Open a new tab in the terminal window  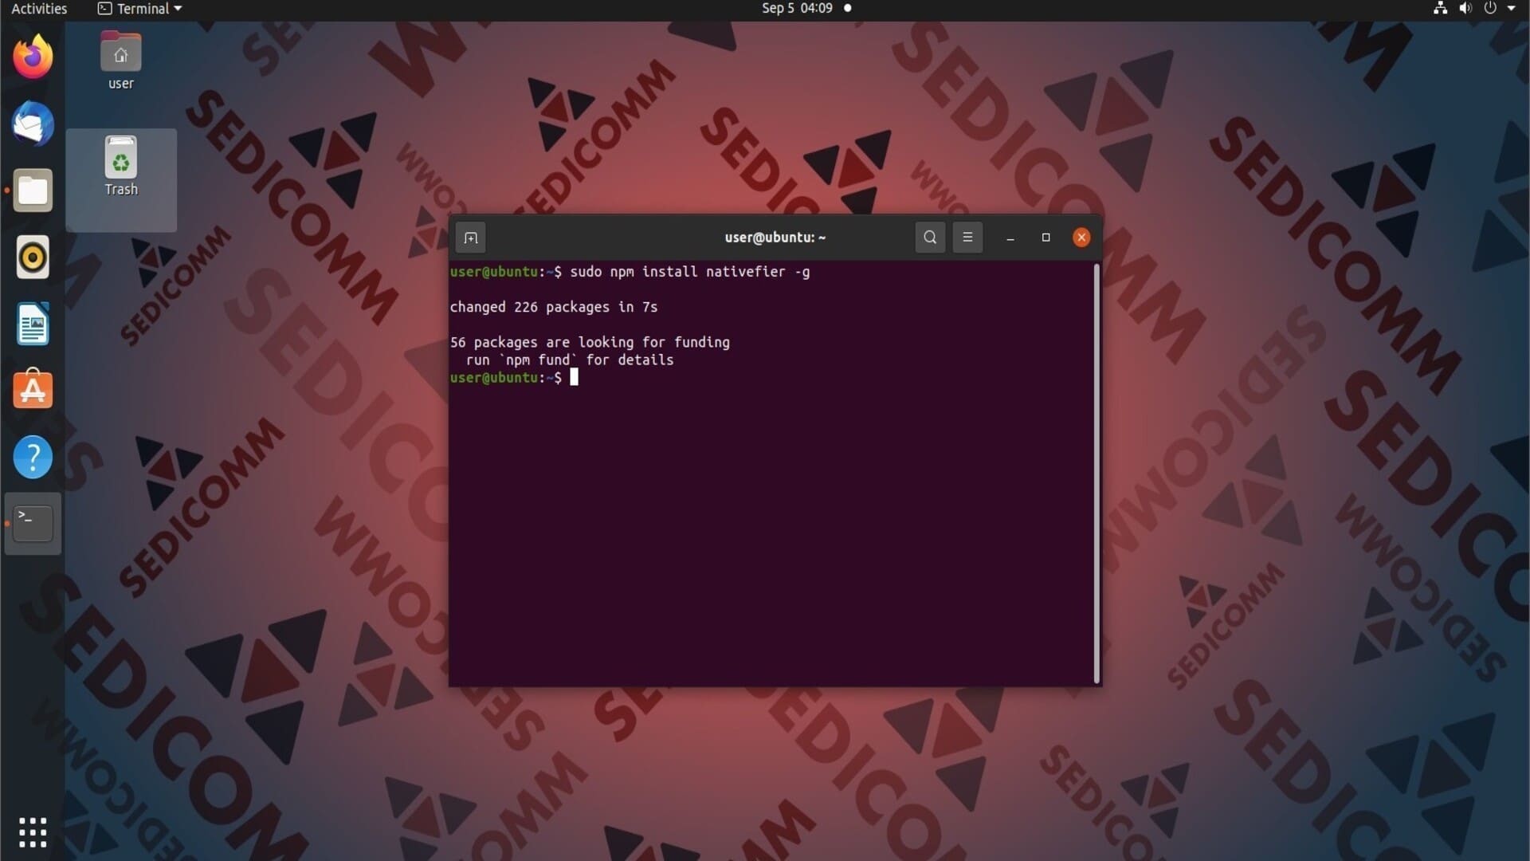[471, 238]
